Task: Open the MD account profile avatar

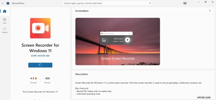Action: click(x=185, y=3)
